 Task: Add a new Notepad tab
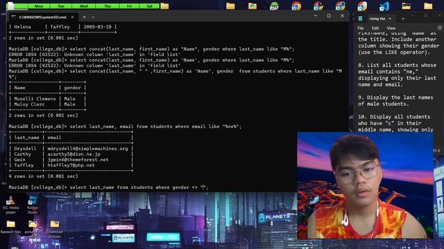point(403,19)
